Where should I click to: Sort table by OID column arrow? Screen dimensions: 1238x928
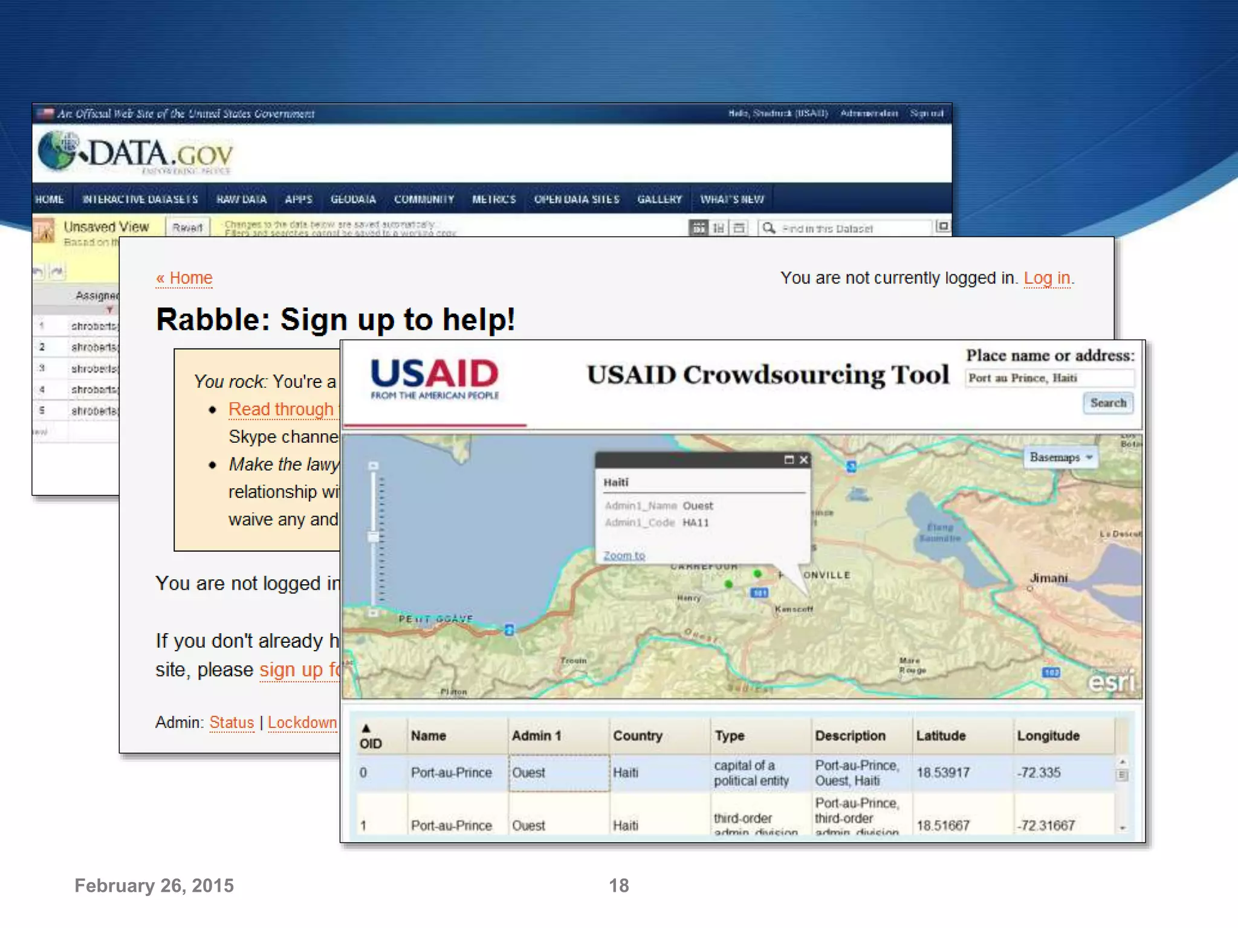coord(366,728)
